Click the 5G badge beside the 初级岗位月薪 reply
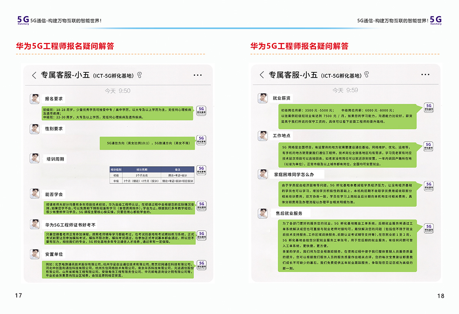 click(429, 107)
